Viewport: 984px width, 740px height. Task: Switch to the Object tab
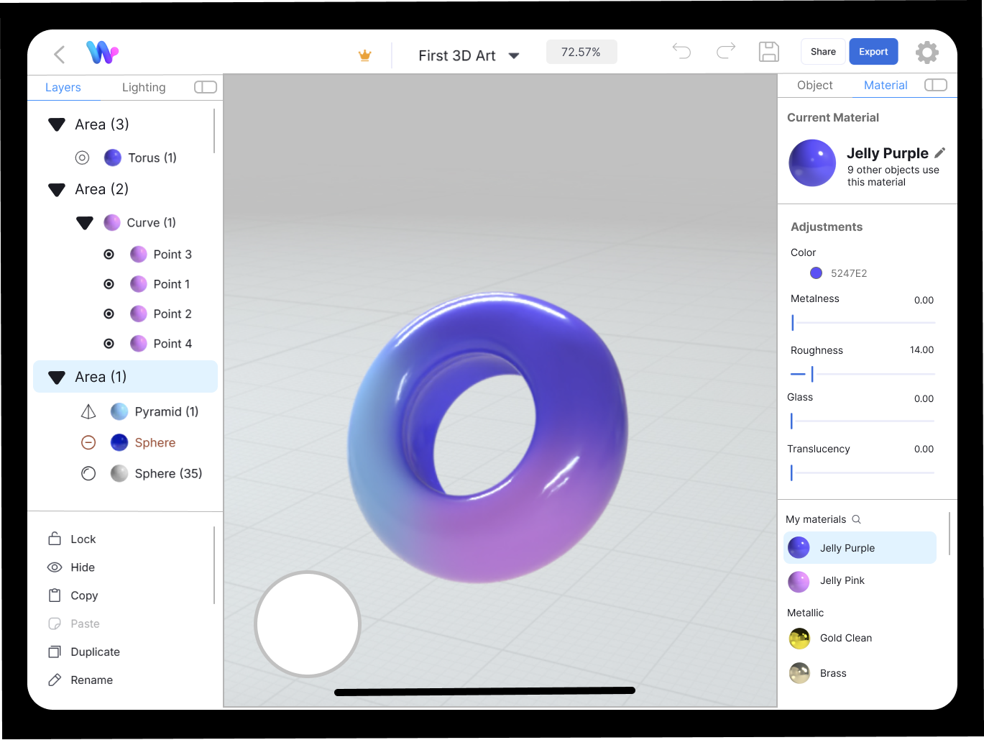coord(814,85)
